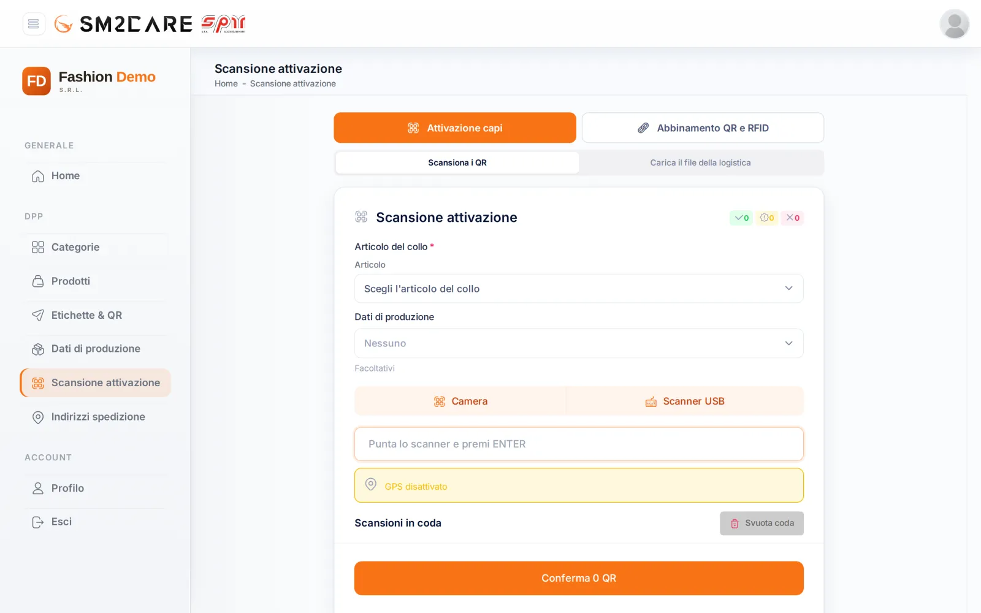Screen dimensions: 981x613
Task: Click the Etichette & QR paper plane icon
Action: click(38, 315)
